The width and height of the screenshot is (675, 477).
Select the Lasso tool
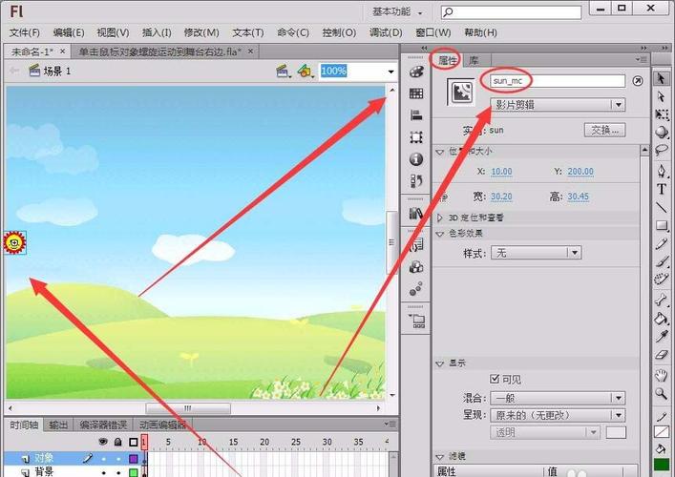click(662, 150)
